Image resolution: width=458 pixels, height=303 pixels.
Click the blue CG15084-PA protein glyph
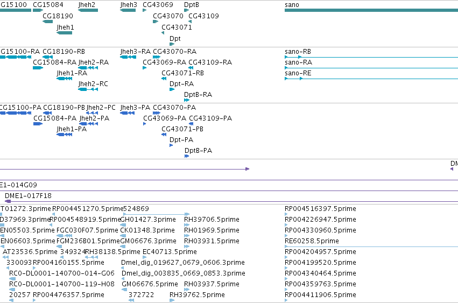point(38,124)
